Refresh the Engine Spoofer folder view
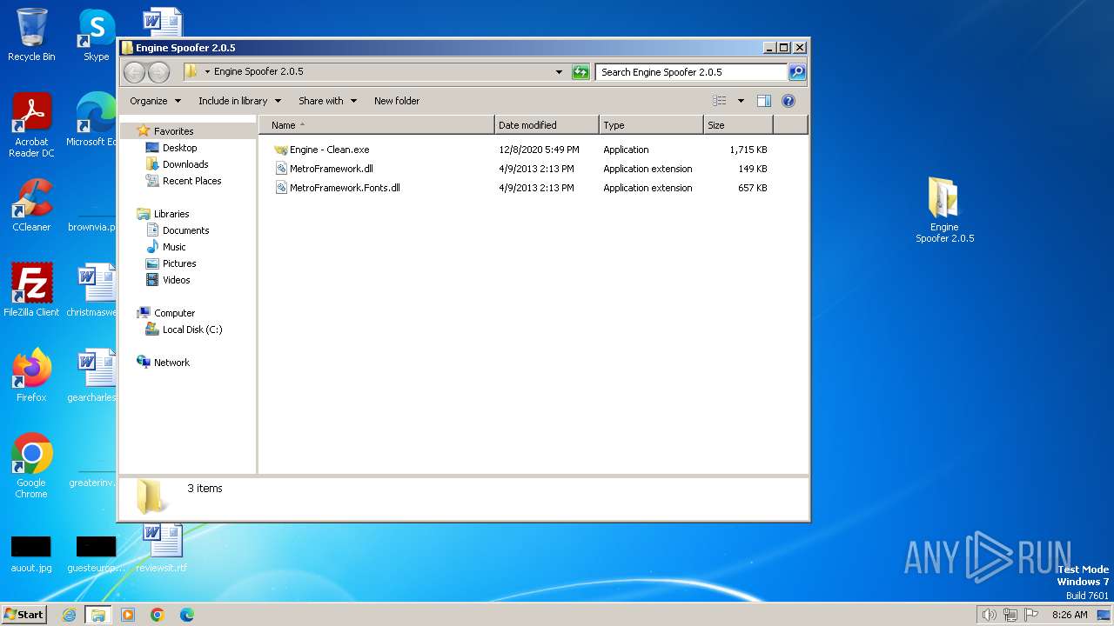Viewport: 1114px width, 626px height. point(580,72)
